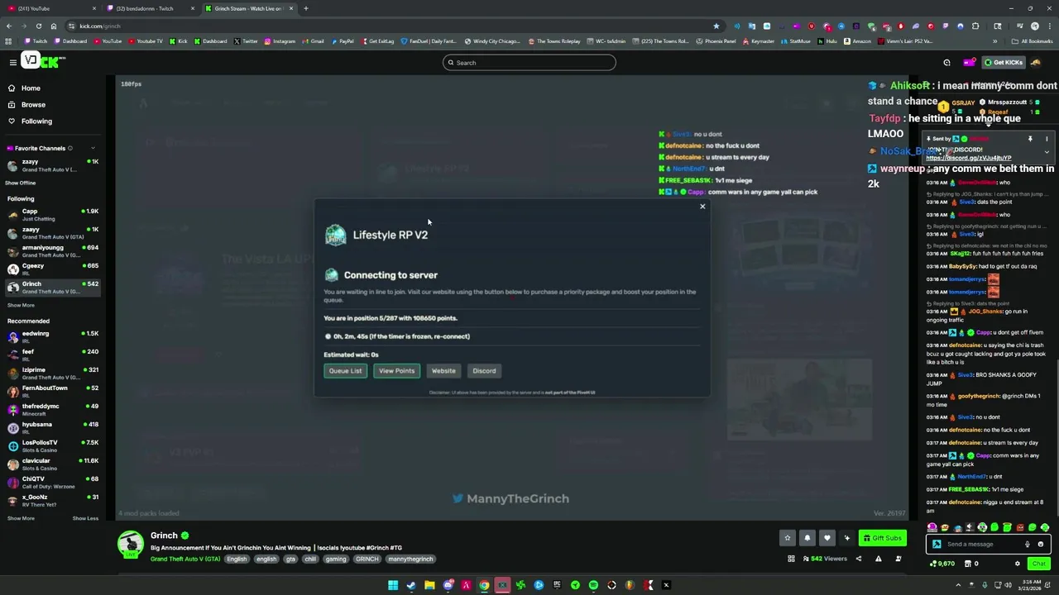Image resolution: width=1059 pixels, height=595 pixels.
Task: Click browser reload button
Action: tap(38, 26)
